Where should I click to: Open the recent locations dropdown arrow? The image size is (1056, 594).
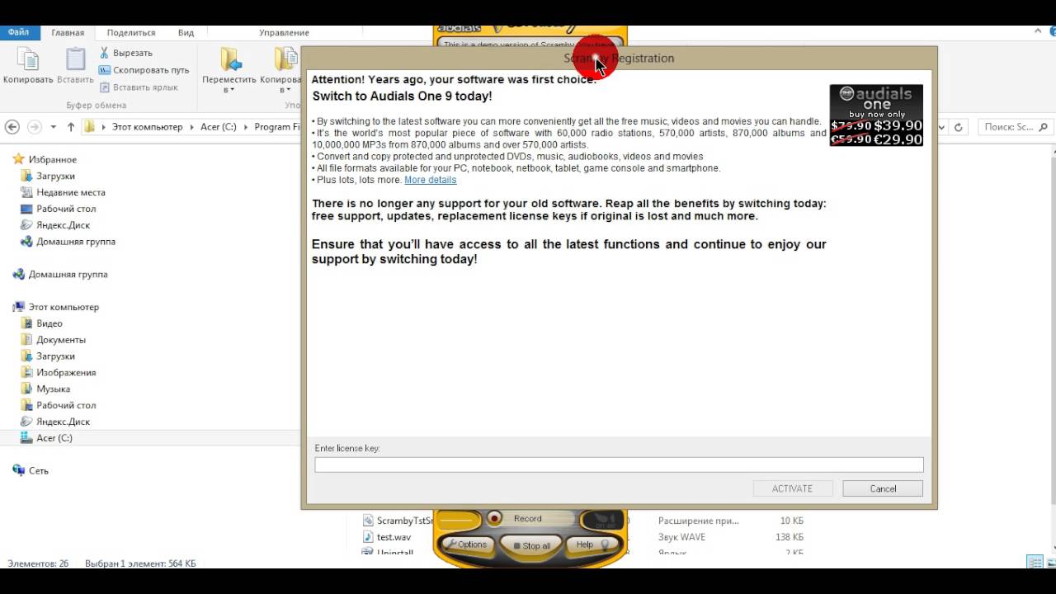tap(54, 127)
